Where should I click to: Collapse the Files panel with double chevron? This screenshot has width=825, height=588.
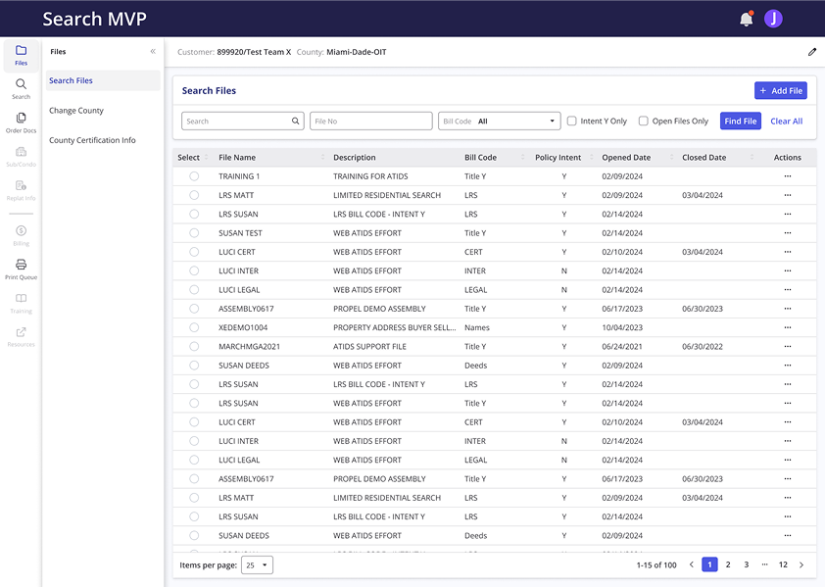point(153,51)
